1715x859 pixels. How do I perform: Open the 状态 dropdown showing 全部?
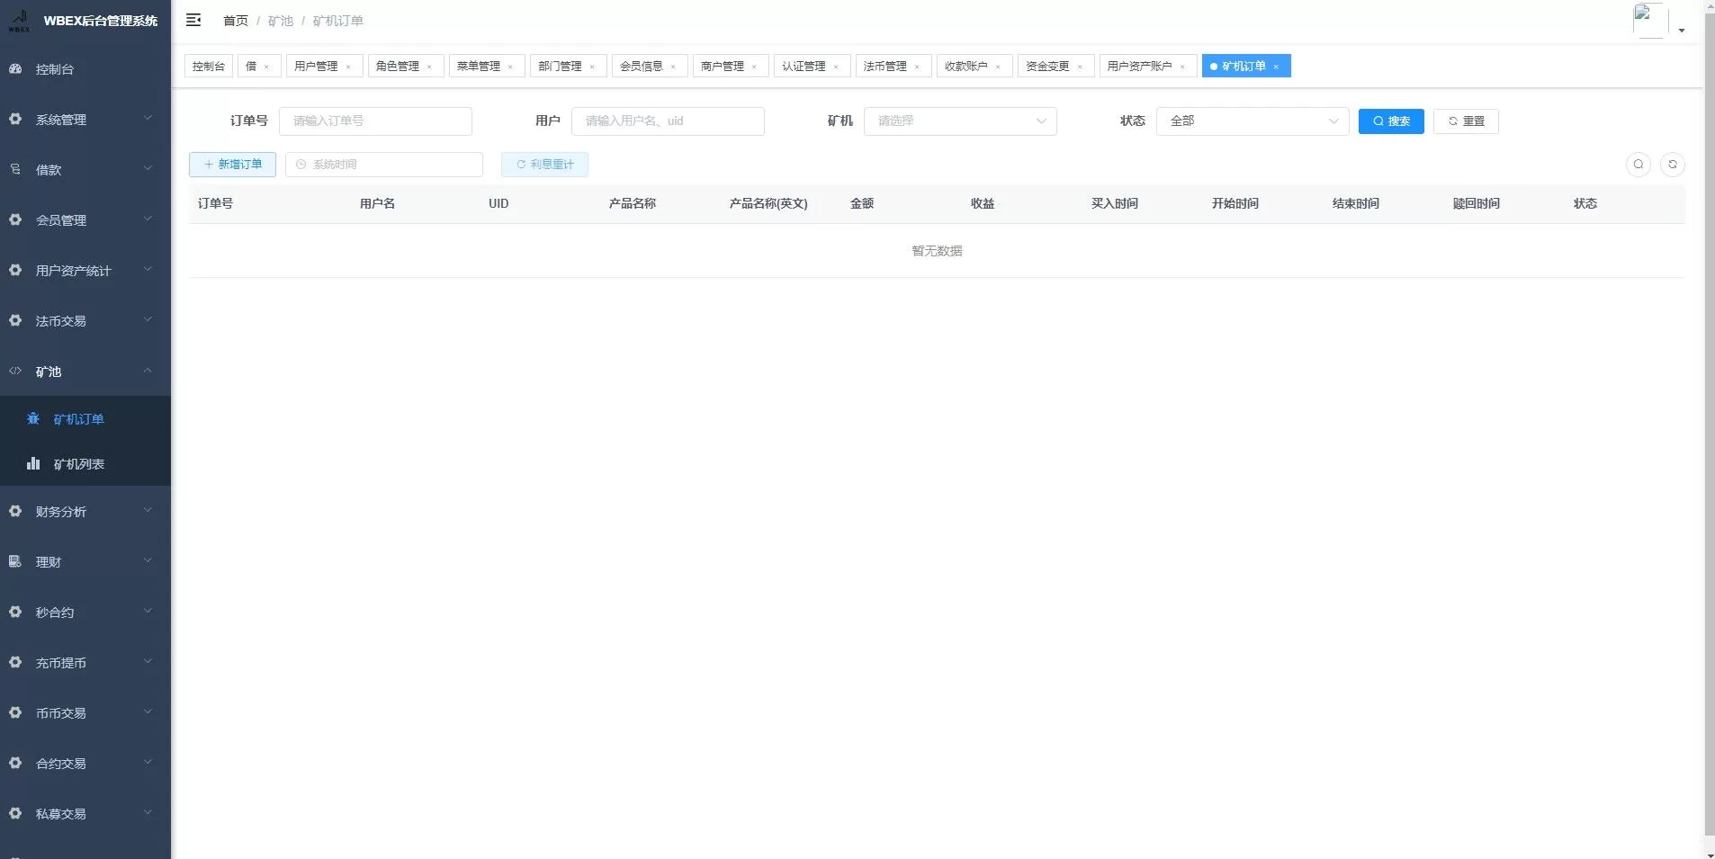pyautogui.click(x=1252, y=121)
